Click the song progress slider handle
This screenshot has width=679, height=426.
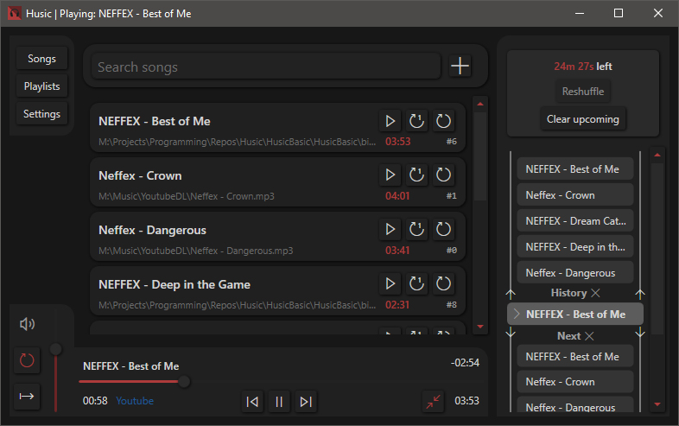coord(184,381)
